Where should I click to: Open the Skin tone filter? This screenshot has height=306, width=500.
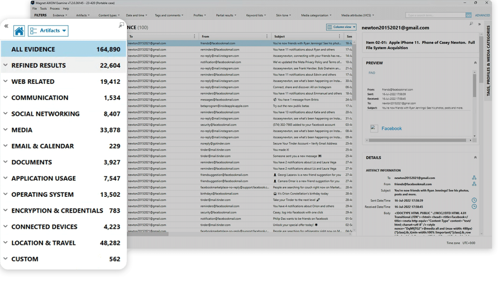point(283,15)
